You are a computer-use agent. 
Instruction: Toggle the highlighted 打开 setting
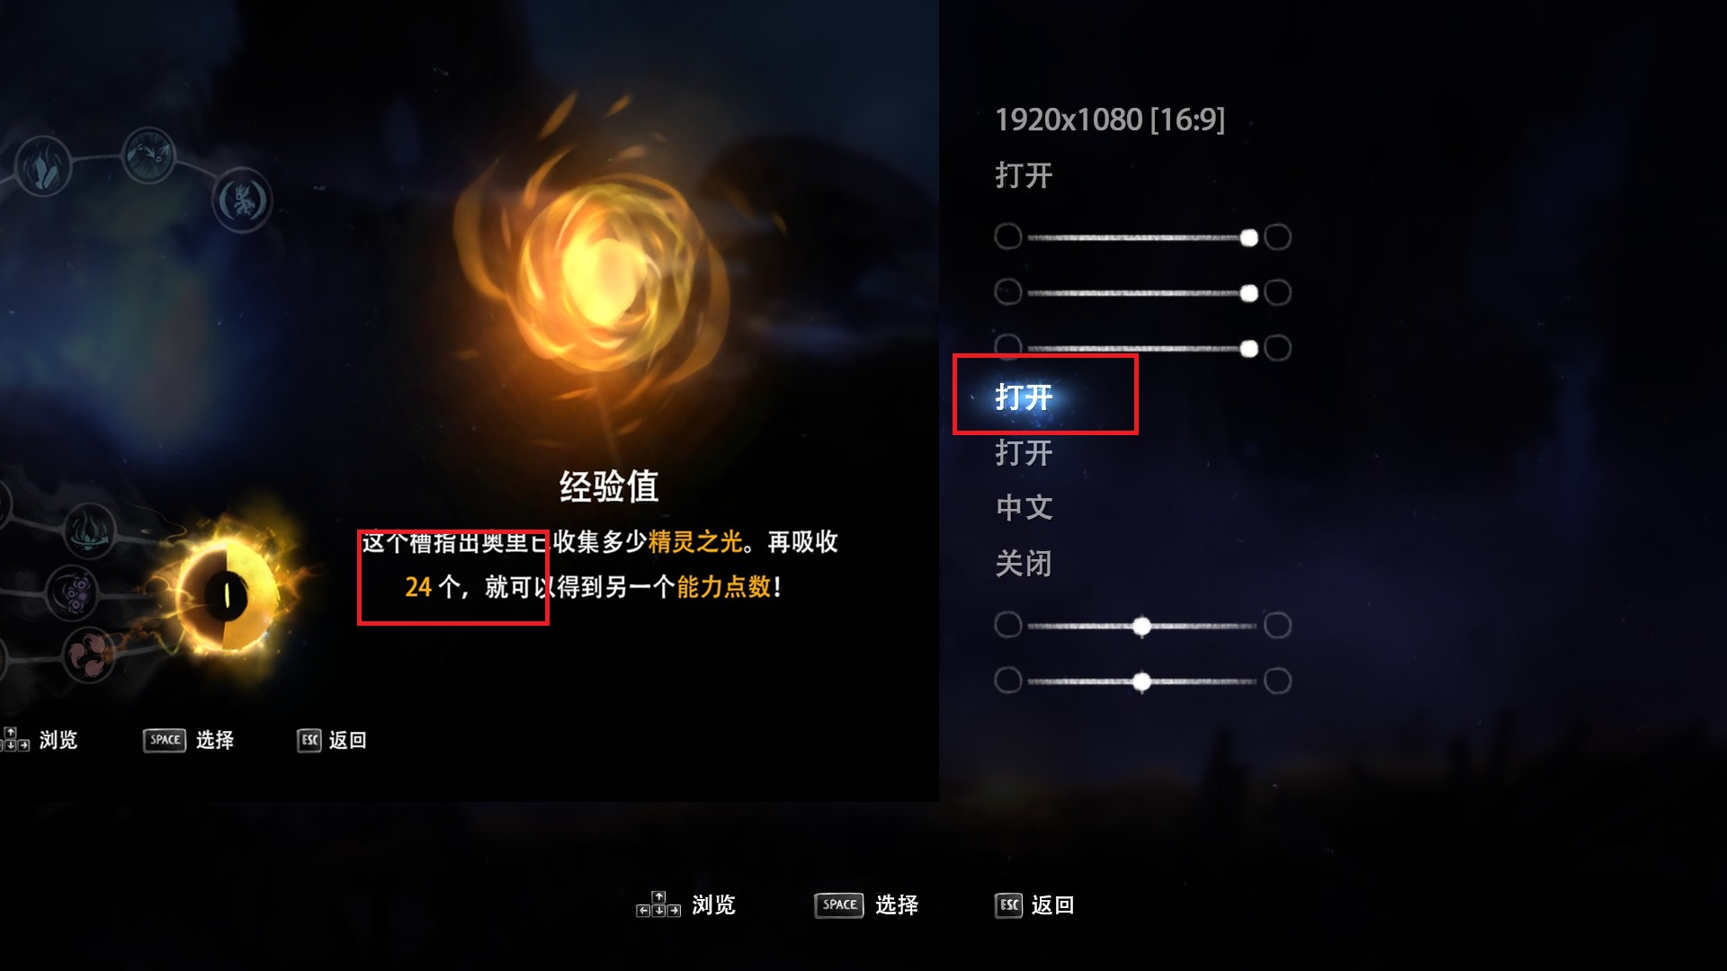pyautogui.click(x=1024, y=396)
